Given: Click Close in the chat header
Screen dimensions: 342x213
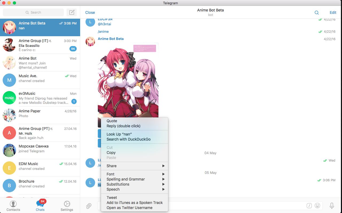Looking at the screenshot, I should [90, 13].
